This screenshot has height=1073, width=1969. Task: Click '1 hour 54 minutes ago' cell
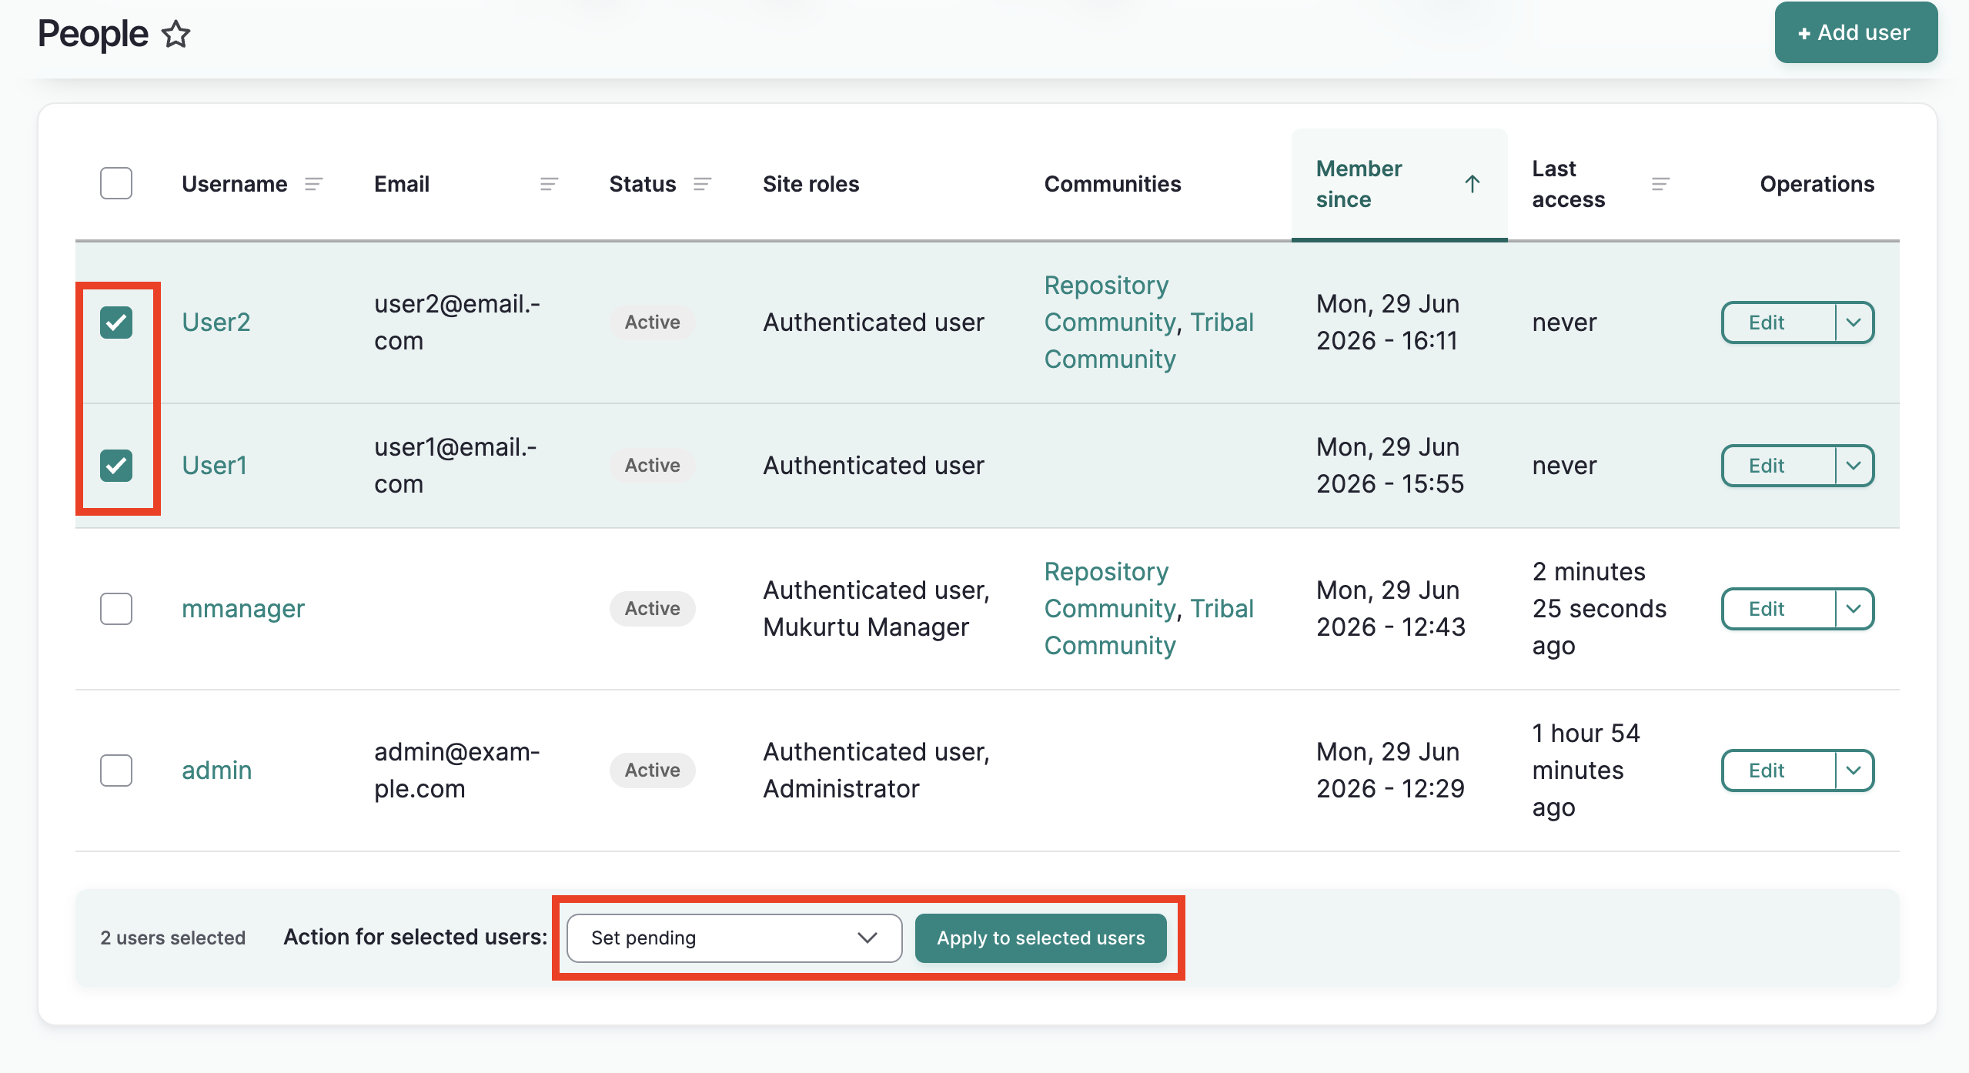[x=1586, y=770]
